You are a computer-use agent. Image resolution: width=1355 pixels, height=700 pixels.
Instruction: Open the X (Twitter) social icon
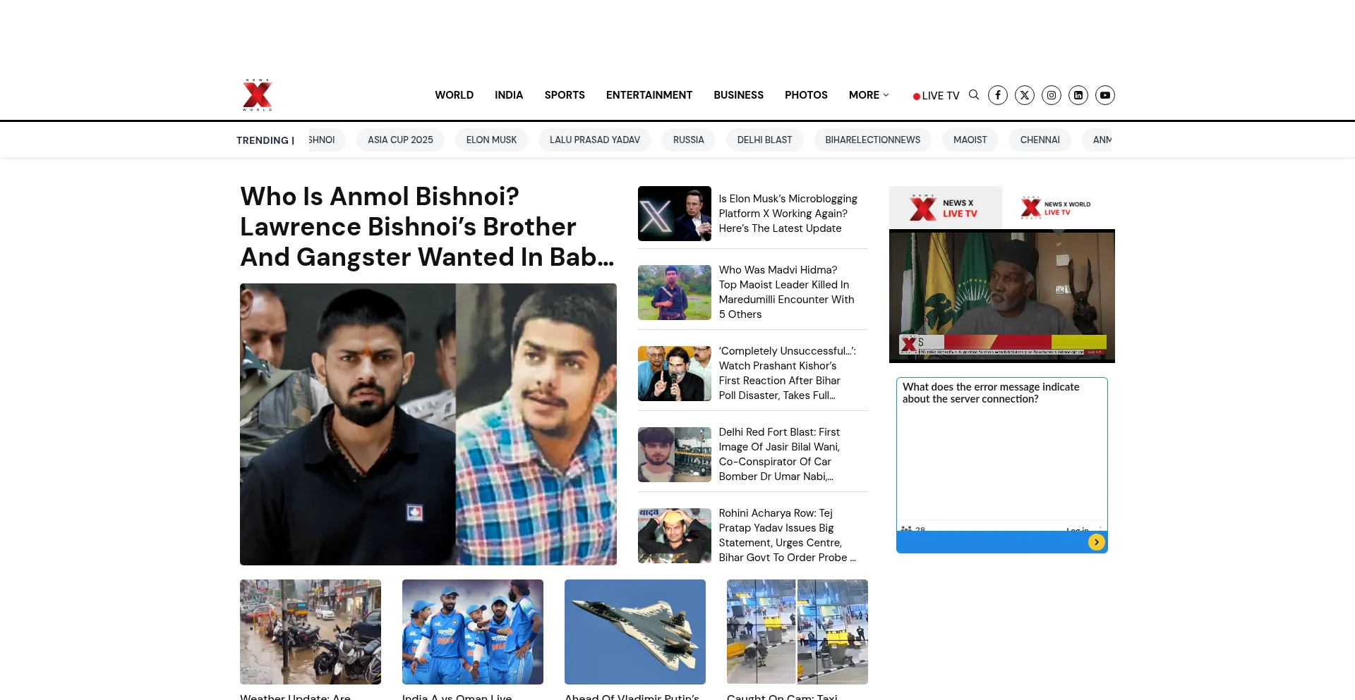coord(1025,95)
